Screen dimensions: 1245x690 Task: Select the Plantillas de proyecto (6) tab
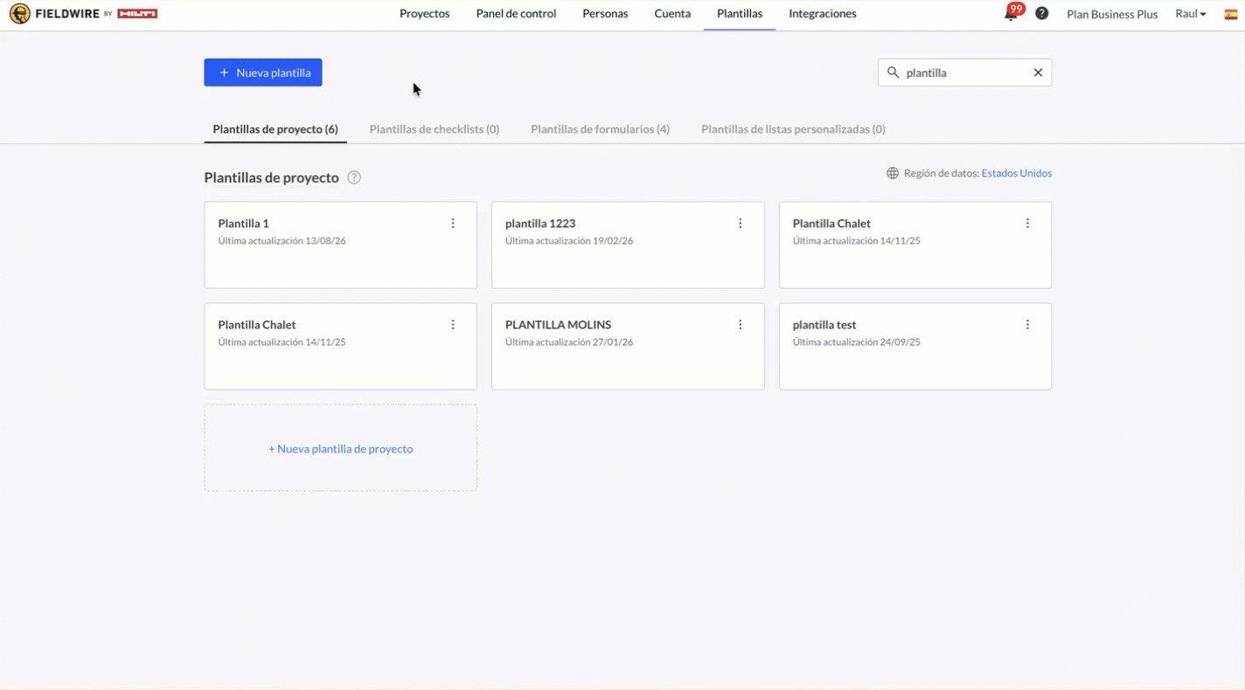click(x=275, y=129)
